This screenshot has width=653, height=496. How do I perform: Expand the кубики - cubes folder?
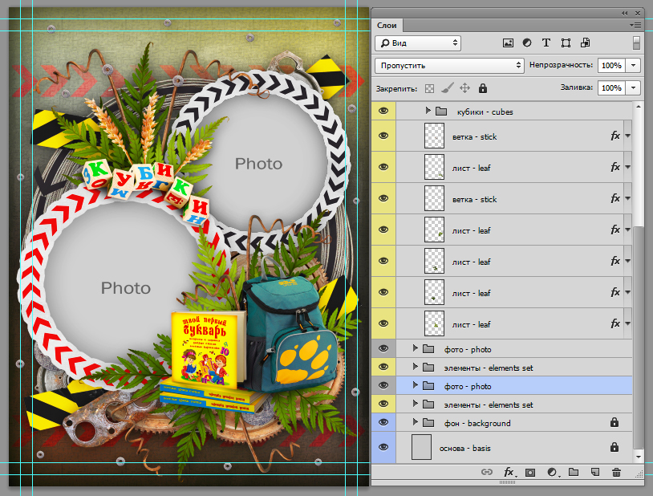(428, 112)
